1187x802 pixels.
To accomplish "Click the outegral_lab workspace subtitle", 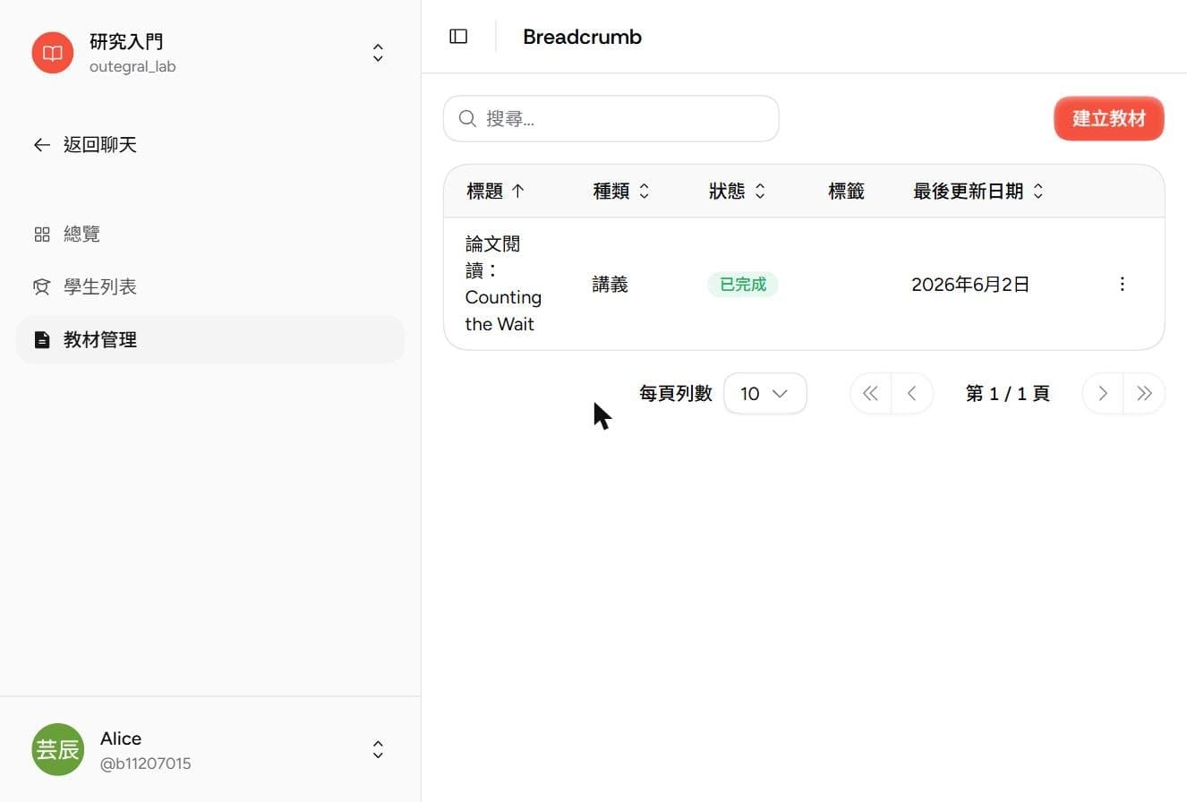I will coord(132,67).
